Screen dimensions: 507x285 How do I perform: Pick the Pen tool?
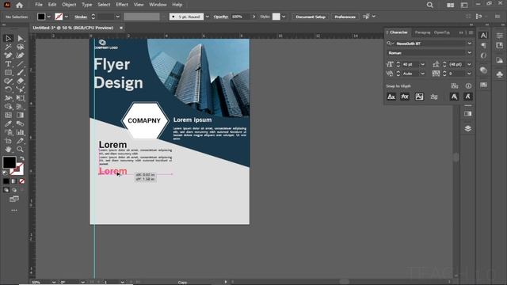click(x=8, y=55)
